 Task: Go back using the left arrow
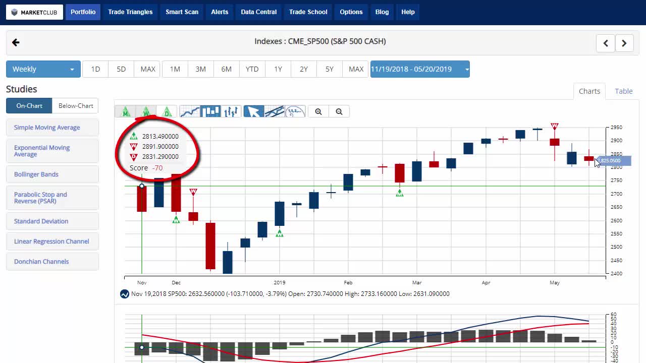coord(16,42)
